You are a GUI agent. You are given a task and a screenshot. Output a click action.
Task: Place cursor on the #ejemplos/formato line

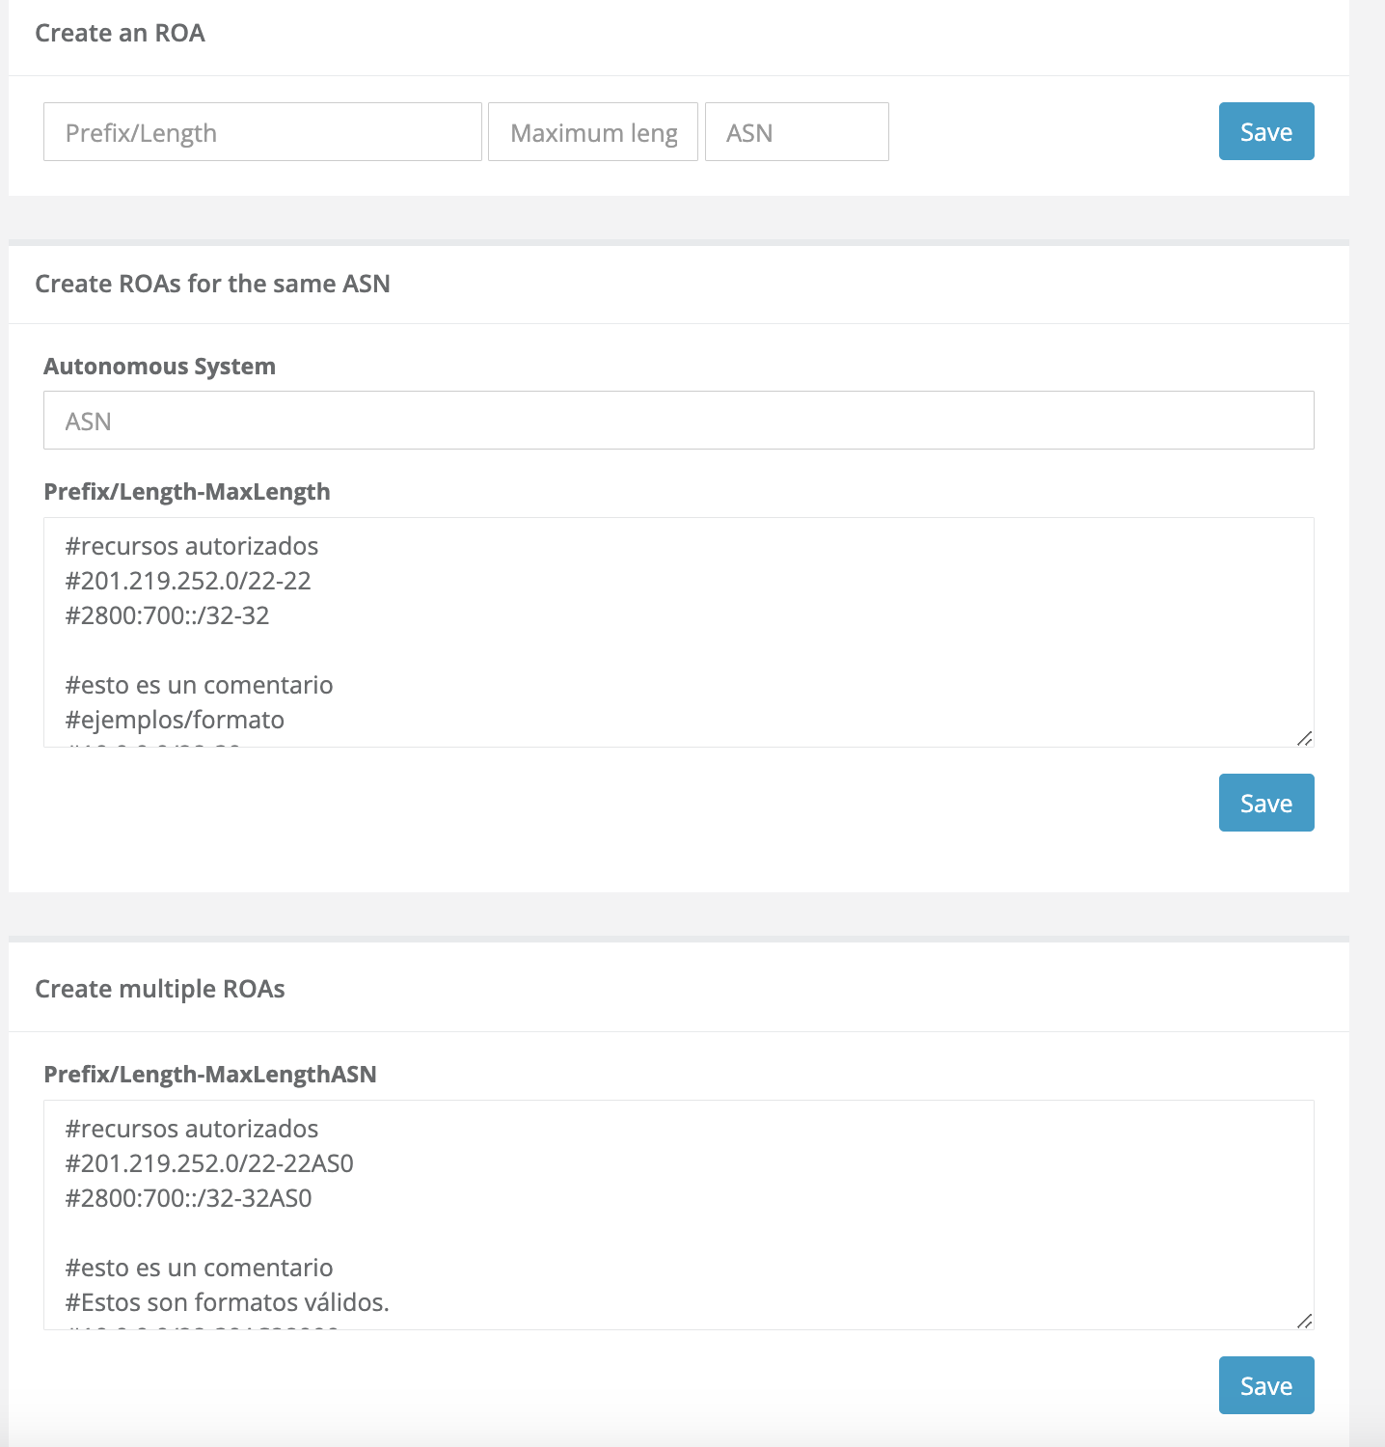pos(175,720)
